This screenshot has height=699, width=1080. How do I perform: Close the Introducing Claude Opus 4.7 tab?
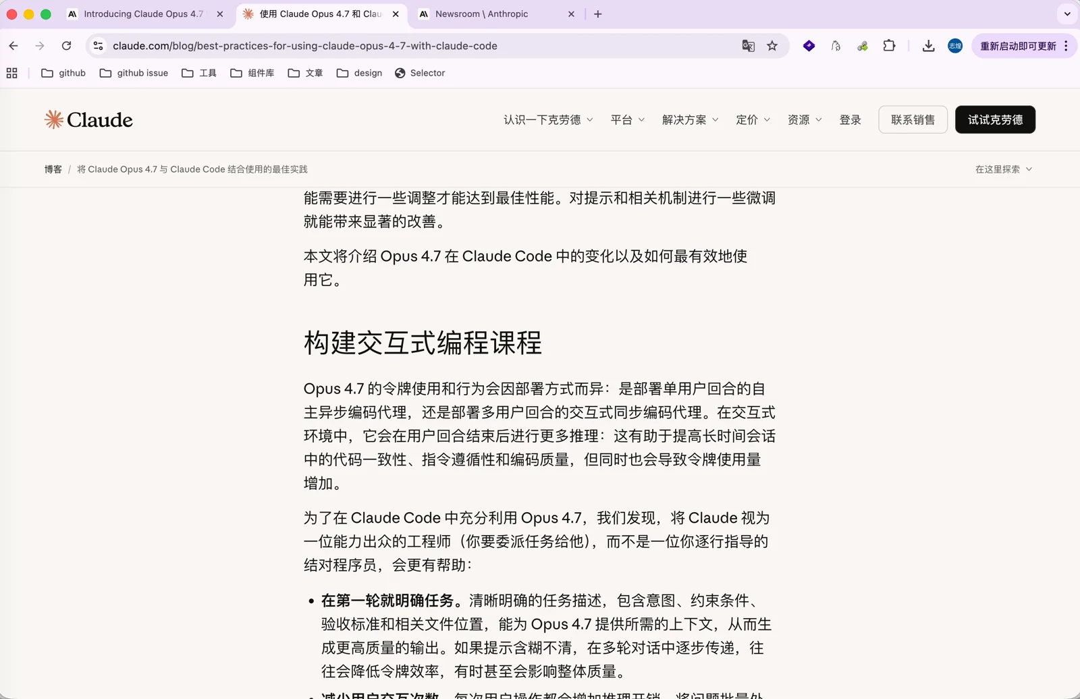click(x=220, y=14)
